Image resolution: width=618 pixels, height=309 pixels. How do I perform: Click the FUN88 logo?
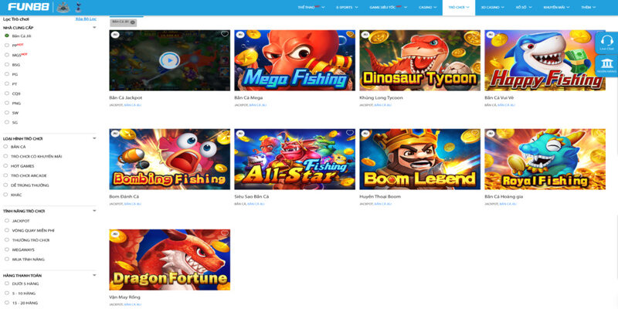(30, 7)
